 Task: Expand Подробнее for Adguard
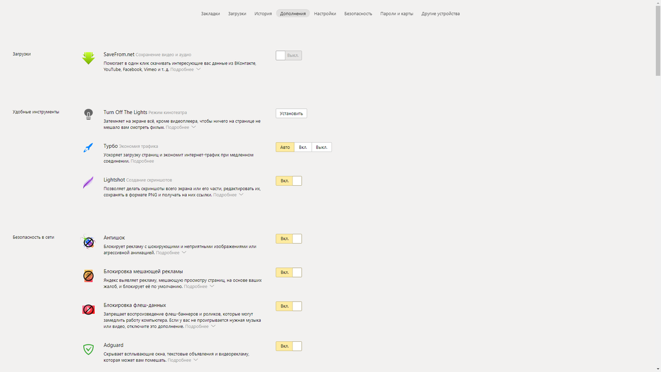[182, 360]
